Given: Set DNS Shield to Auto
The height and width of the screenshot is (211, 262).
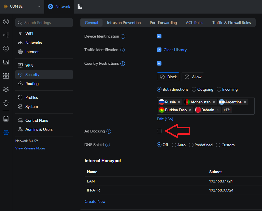Looking at the screenshot, I should point(174,145).
